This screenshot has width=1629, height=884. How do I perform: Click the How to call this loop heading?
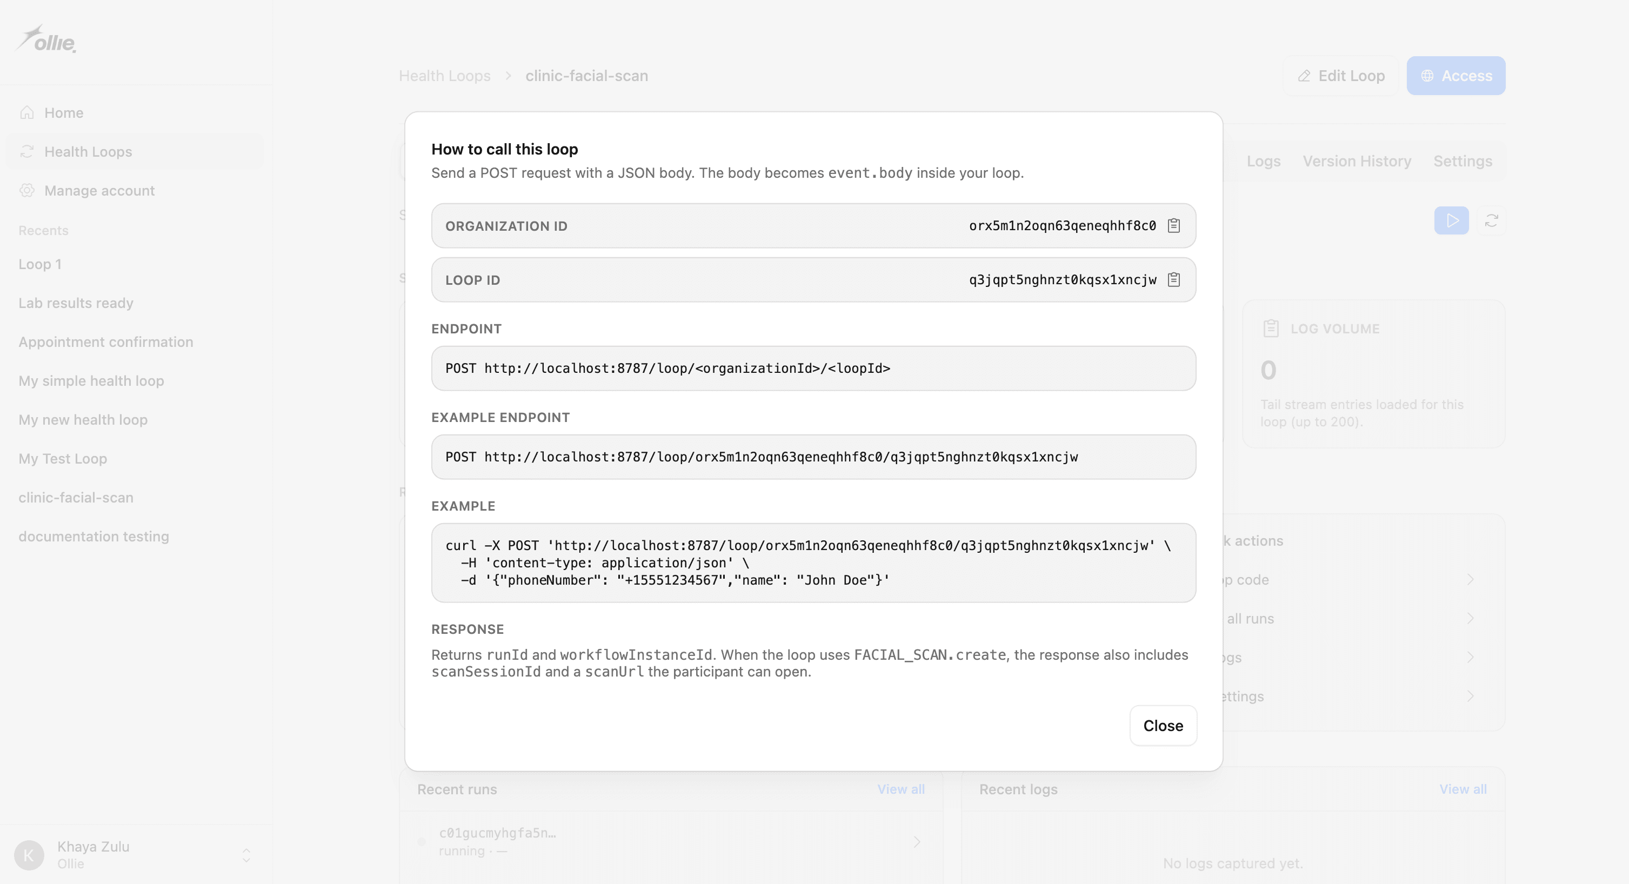505,149
